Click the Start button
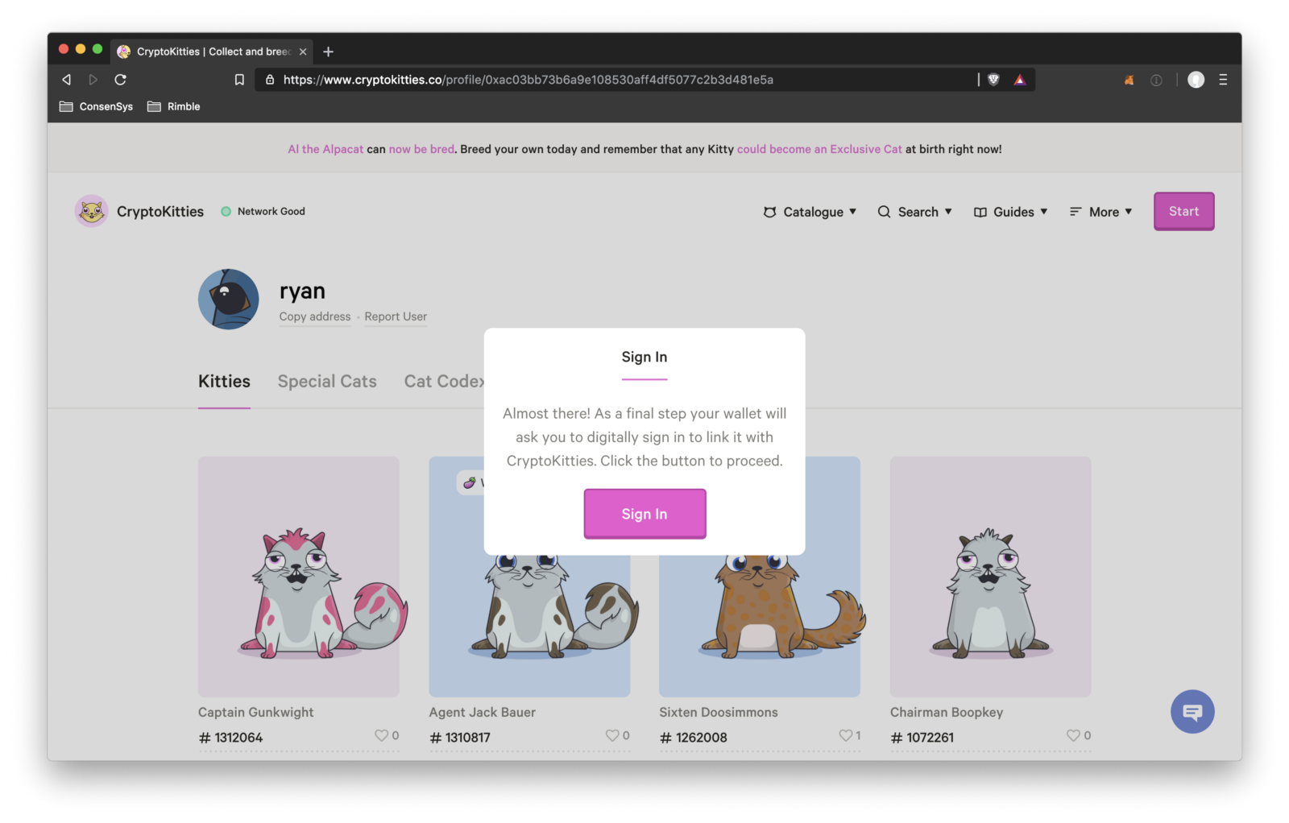 click(1183, 211)
